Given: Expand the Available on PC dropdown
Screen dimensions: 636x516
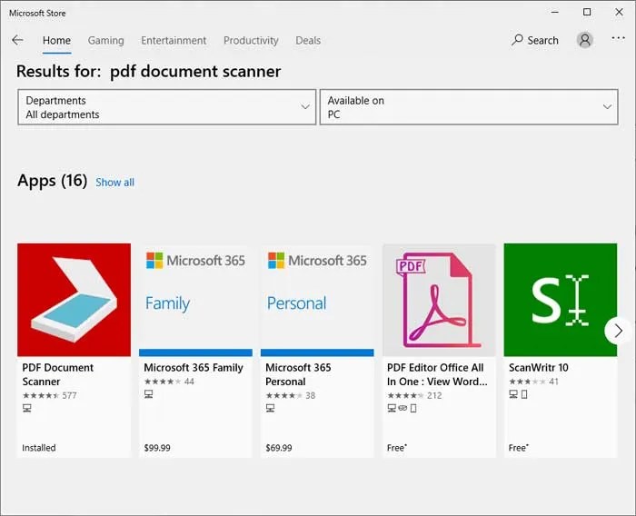Looking at the screenshot, I should pyautogui.click(x=469, y=107).
